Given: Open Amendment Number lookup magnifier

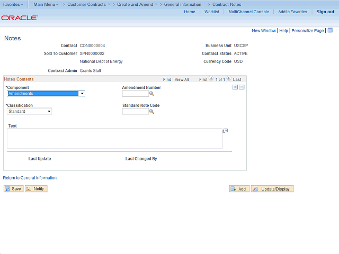Looking at the screenshot, I should coord(152,94).
